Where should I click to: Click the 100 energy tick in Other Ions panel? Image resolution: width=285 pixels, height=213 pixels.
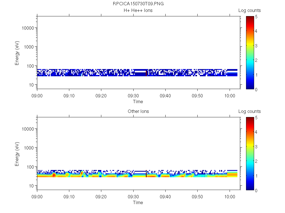pyautogui.click(x=30, y=167)
